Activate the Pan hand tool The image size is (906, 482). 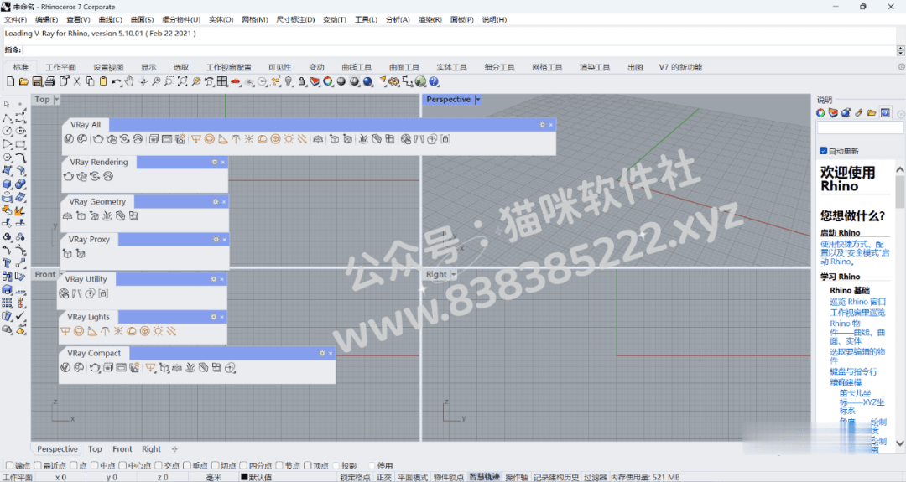click(x=129, y=81)
